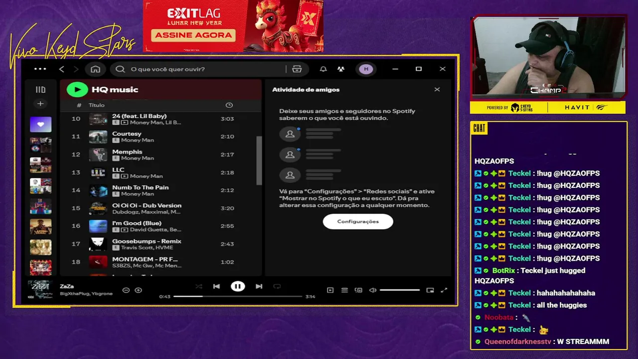
Task: Click the HQ music playlist title
Action: point(115,90)
